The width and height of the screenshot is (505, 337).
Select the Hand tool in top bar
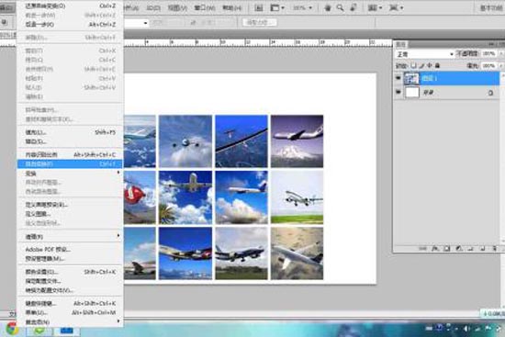328,7
